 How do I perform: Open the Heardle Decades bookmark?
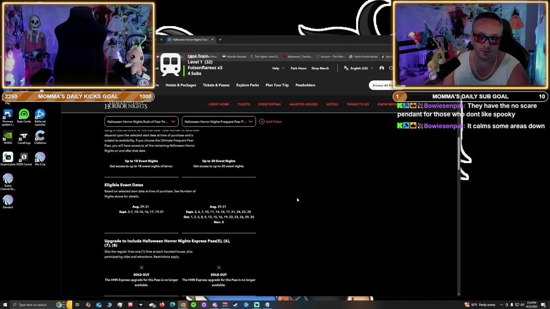[x=234, y=57]
